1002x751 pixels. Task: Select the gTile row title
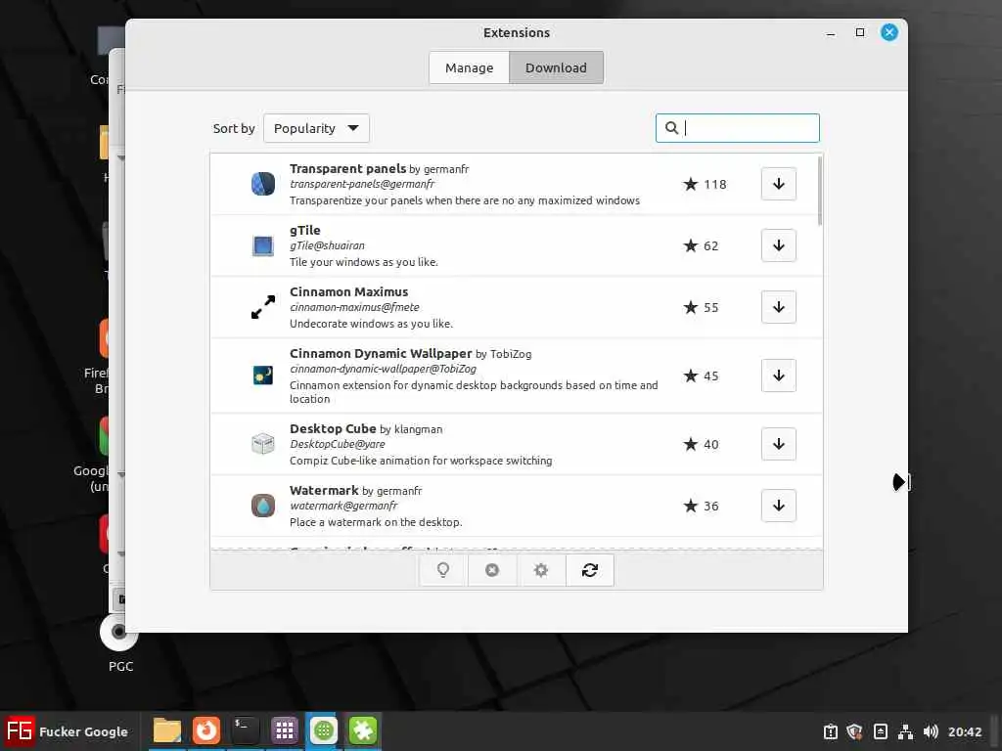coord(305,231)
